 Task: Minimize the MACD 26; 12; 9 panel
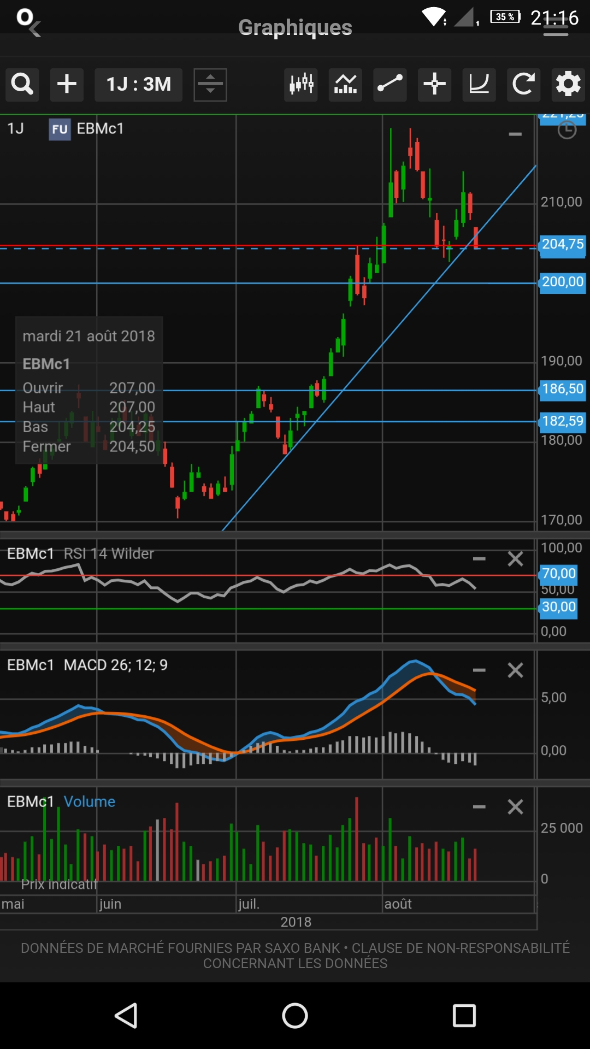click(x=479, y=670)
